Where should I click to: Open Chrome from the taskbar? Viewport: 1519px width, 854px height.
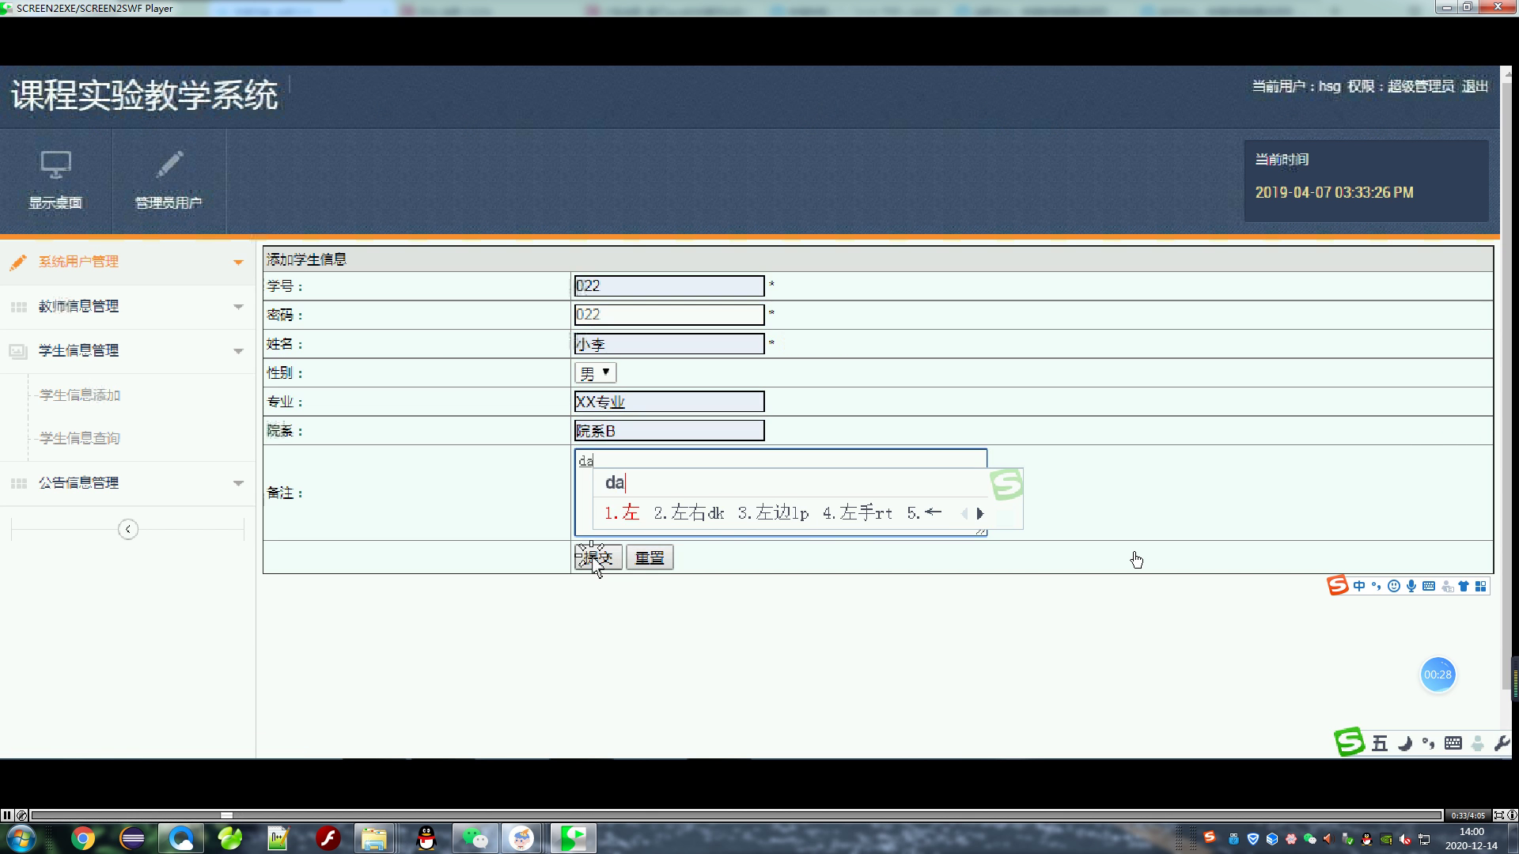pos(83,838)
